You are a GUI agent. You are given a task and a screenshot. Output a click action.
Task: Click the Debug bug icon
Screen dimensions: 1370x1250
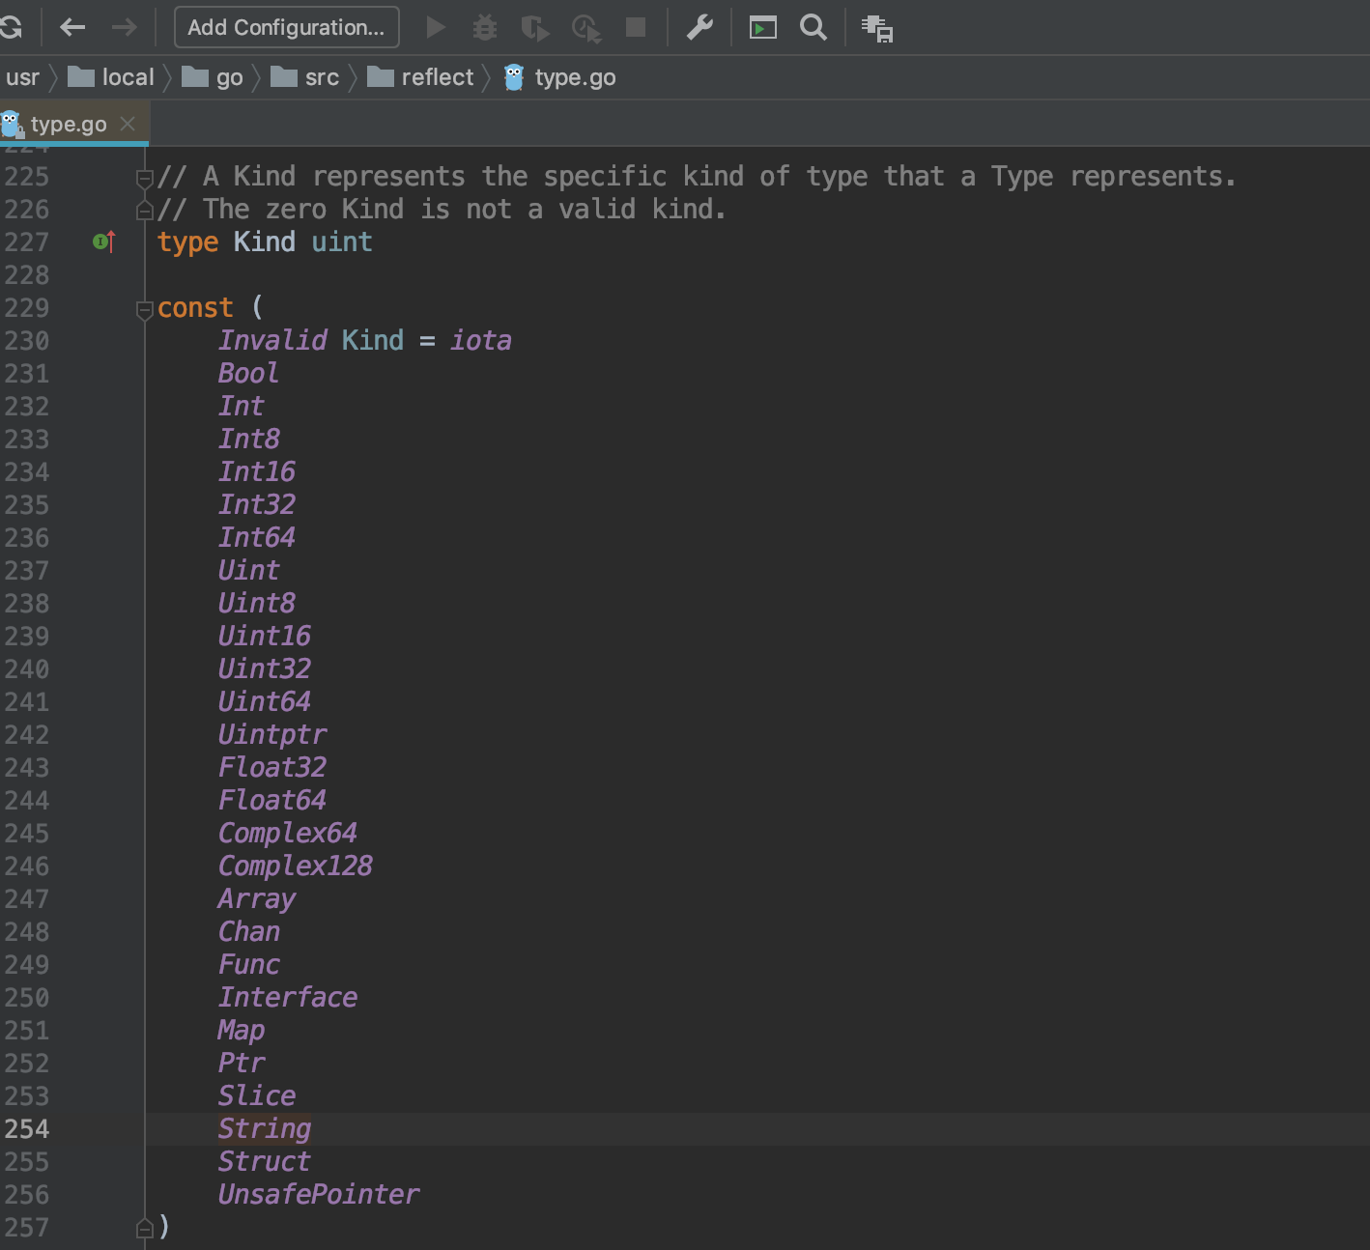(485, 27)
